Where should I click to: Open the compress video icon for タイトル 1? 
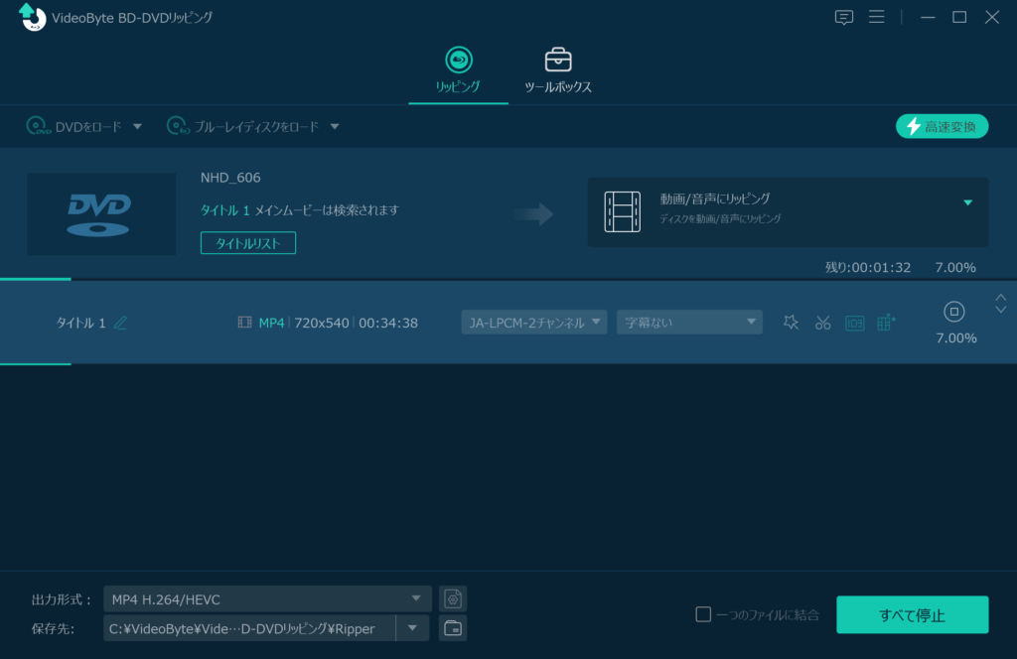point(886,322)
